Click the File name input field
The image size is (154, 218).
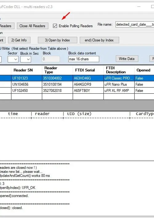tap(135, 24)
